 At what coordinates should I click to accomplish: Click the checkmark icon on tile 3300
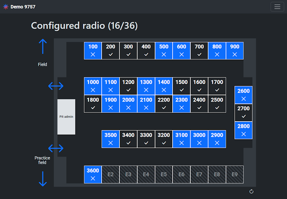(146, 143)
